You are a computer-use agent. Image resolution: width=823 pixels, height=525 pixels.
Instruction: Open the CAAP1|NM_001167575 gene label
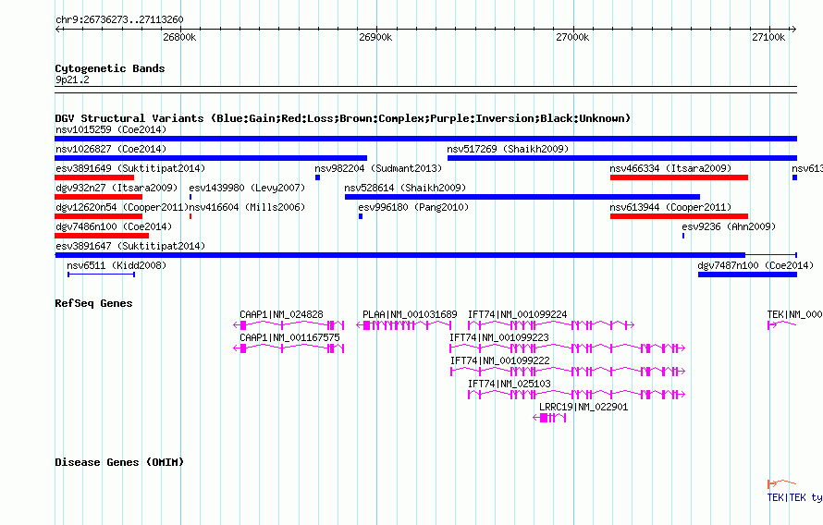click(289, 337)
